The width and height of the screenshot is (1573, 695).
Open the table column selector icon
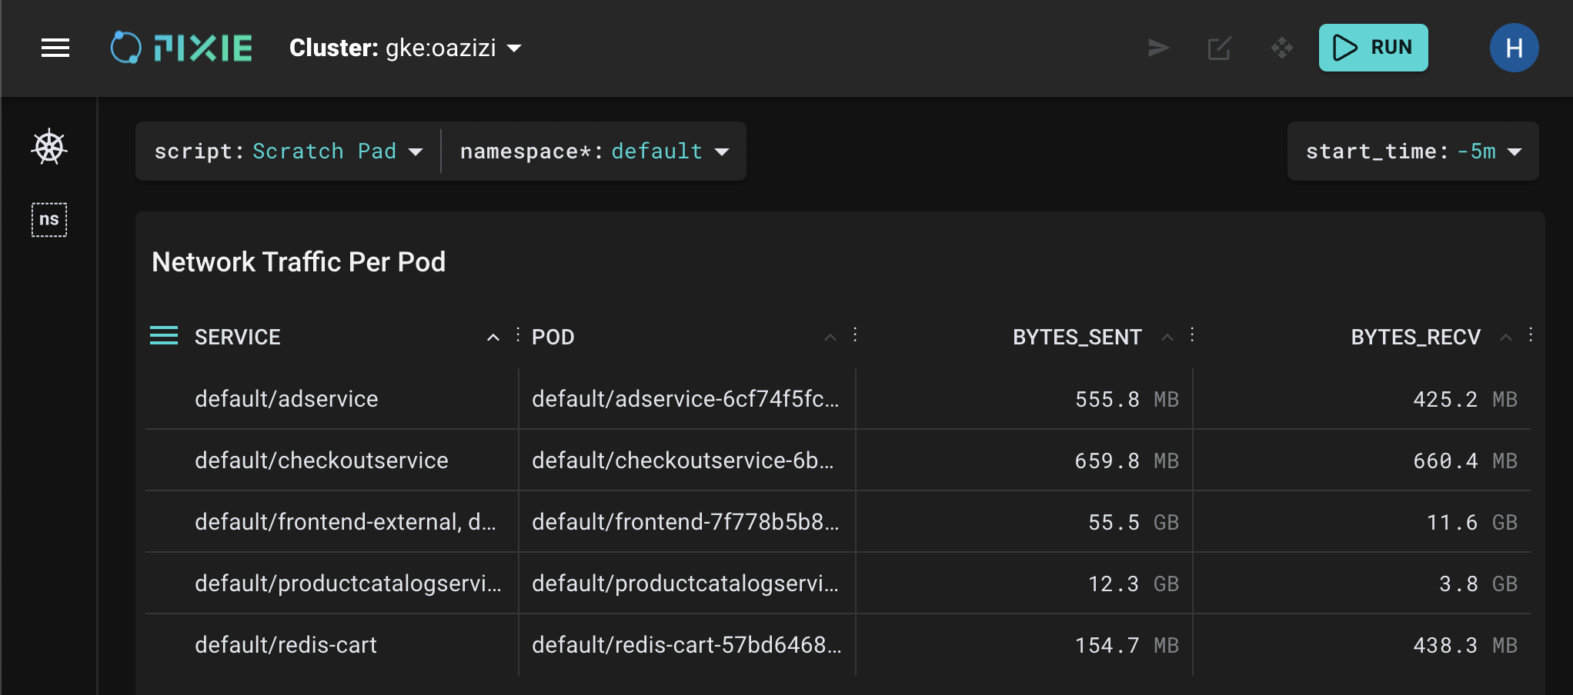164,336
